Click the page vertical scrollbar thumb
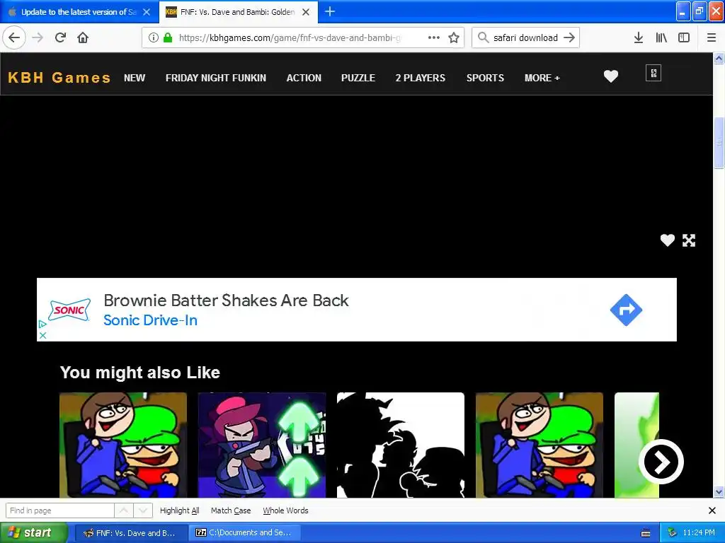The height and width of the screenshot is (543, 725). pyautogui.click(x=719, y=144)
